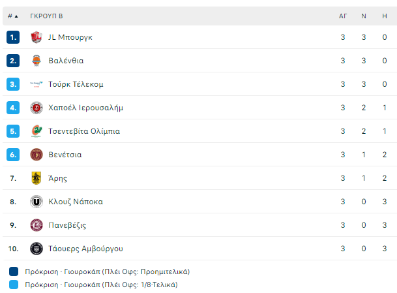This screenshot has height=293, width=397.
Task: Click the rank 1 position badge
Action: 13,37
